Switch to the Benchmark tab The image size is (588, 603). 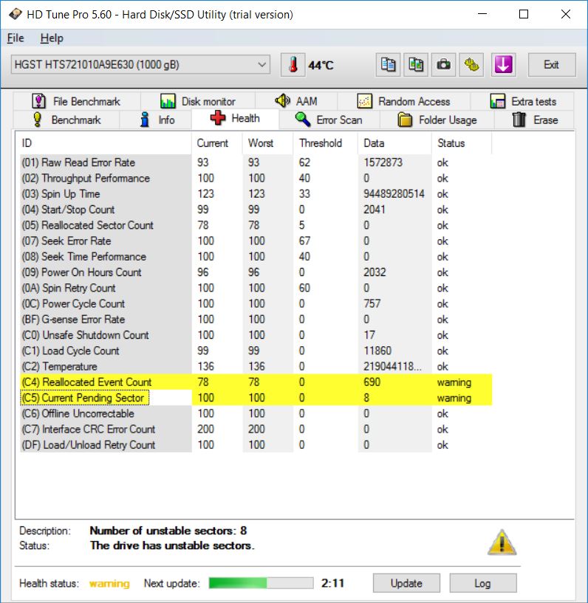pyautogui.click(x=66, y=120)
